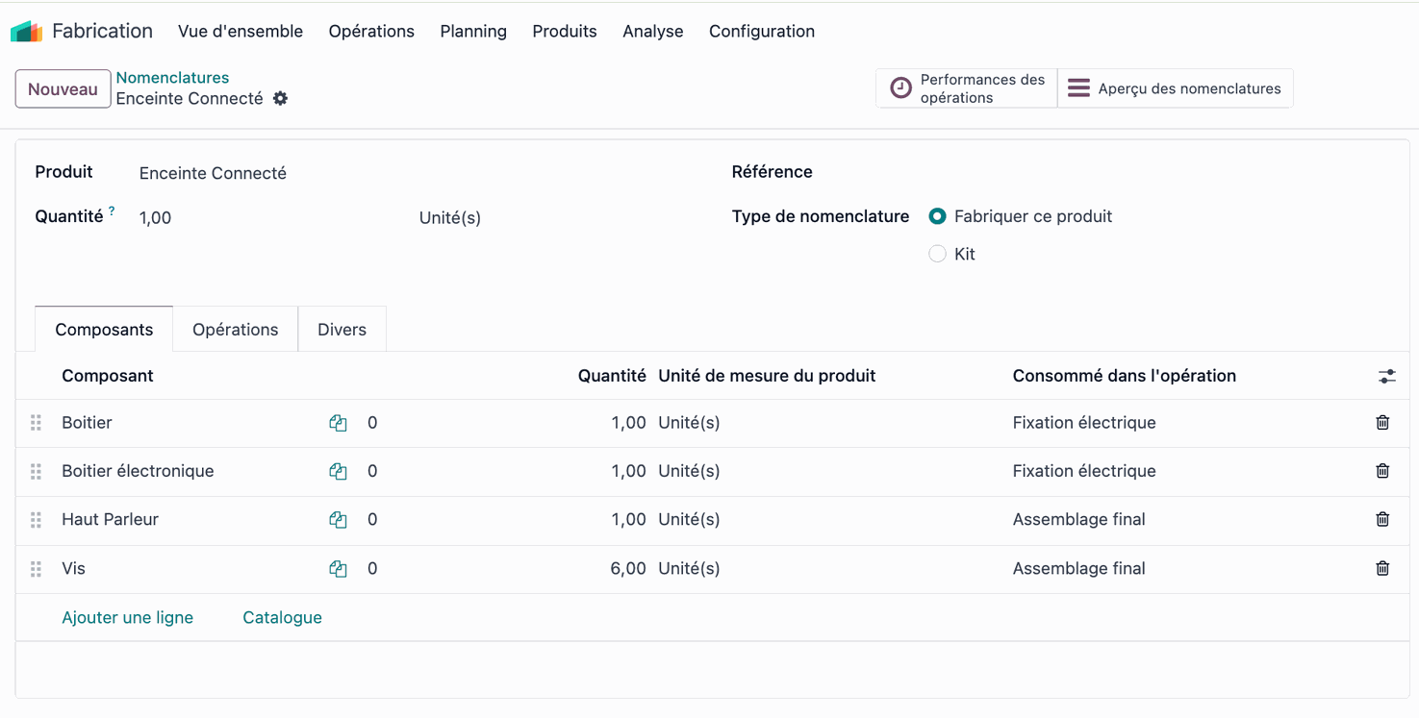Open the Configuration menu
This screenshot has height=718, width=1419.
point(762,31)
